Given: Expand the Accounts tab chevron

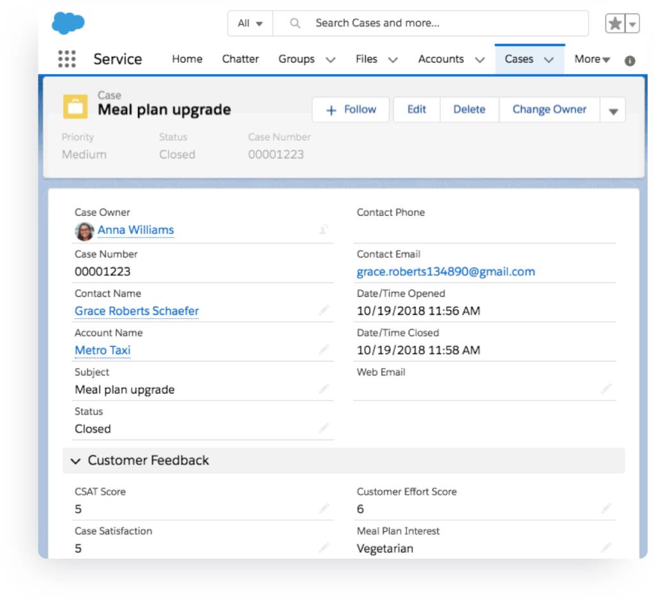Looking at the screenshot, I should [x=480, y=60].
